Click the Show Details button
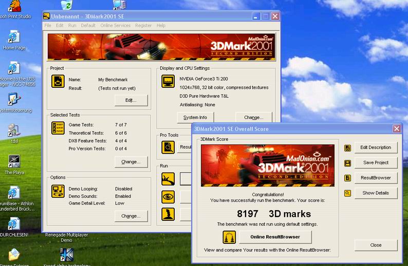The image size is (408, 266). pyautogui.click(x=376, y=193)
